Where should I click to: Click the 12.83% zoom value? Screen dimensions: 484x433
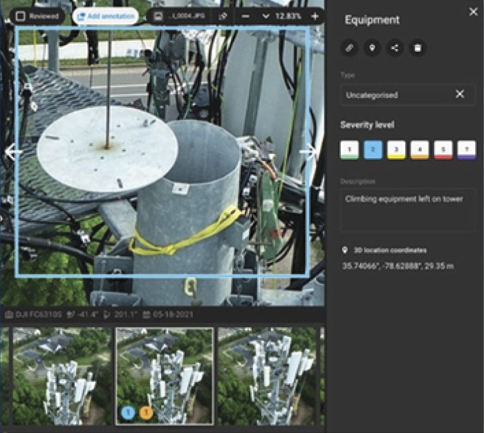coord(288,16)
